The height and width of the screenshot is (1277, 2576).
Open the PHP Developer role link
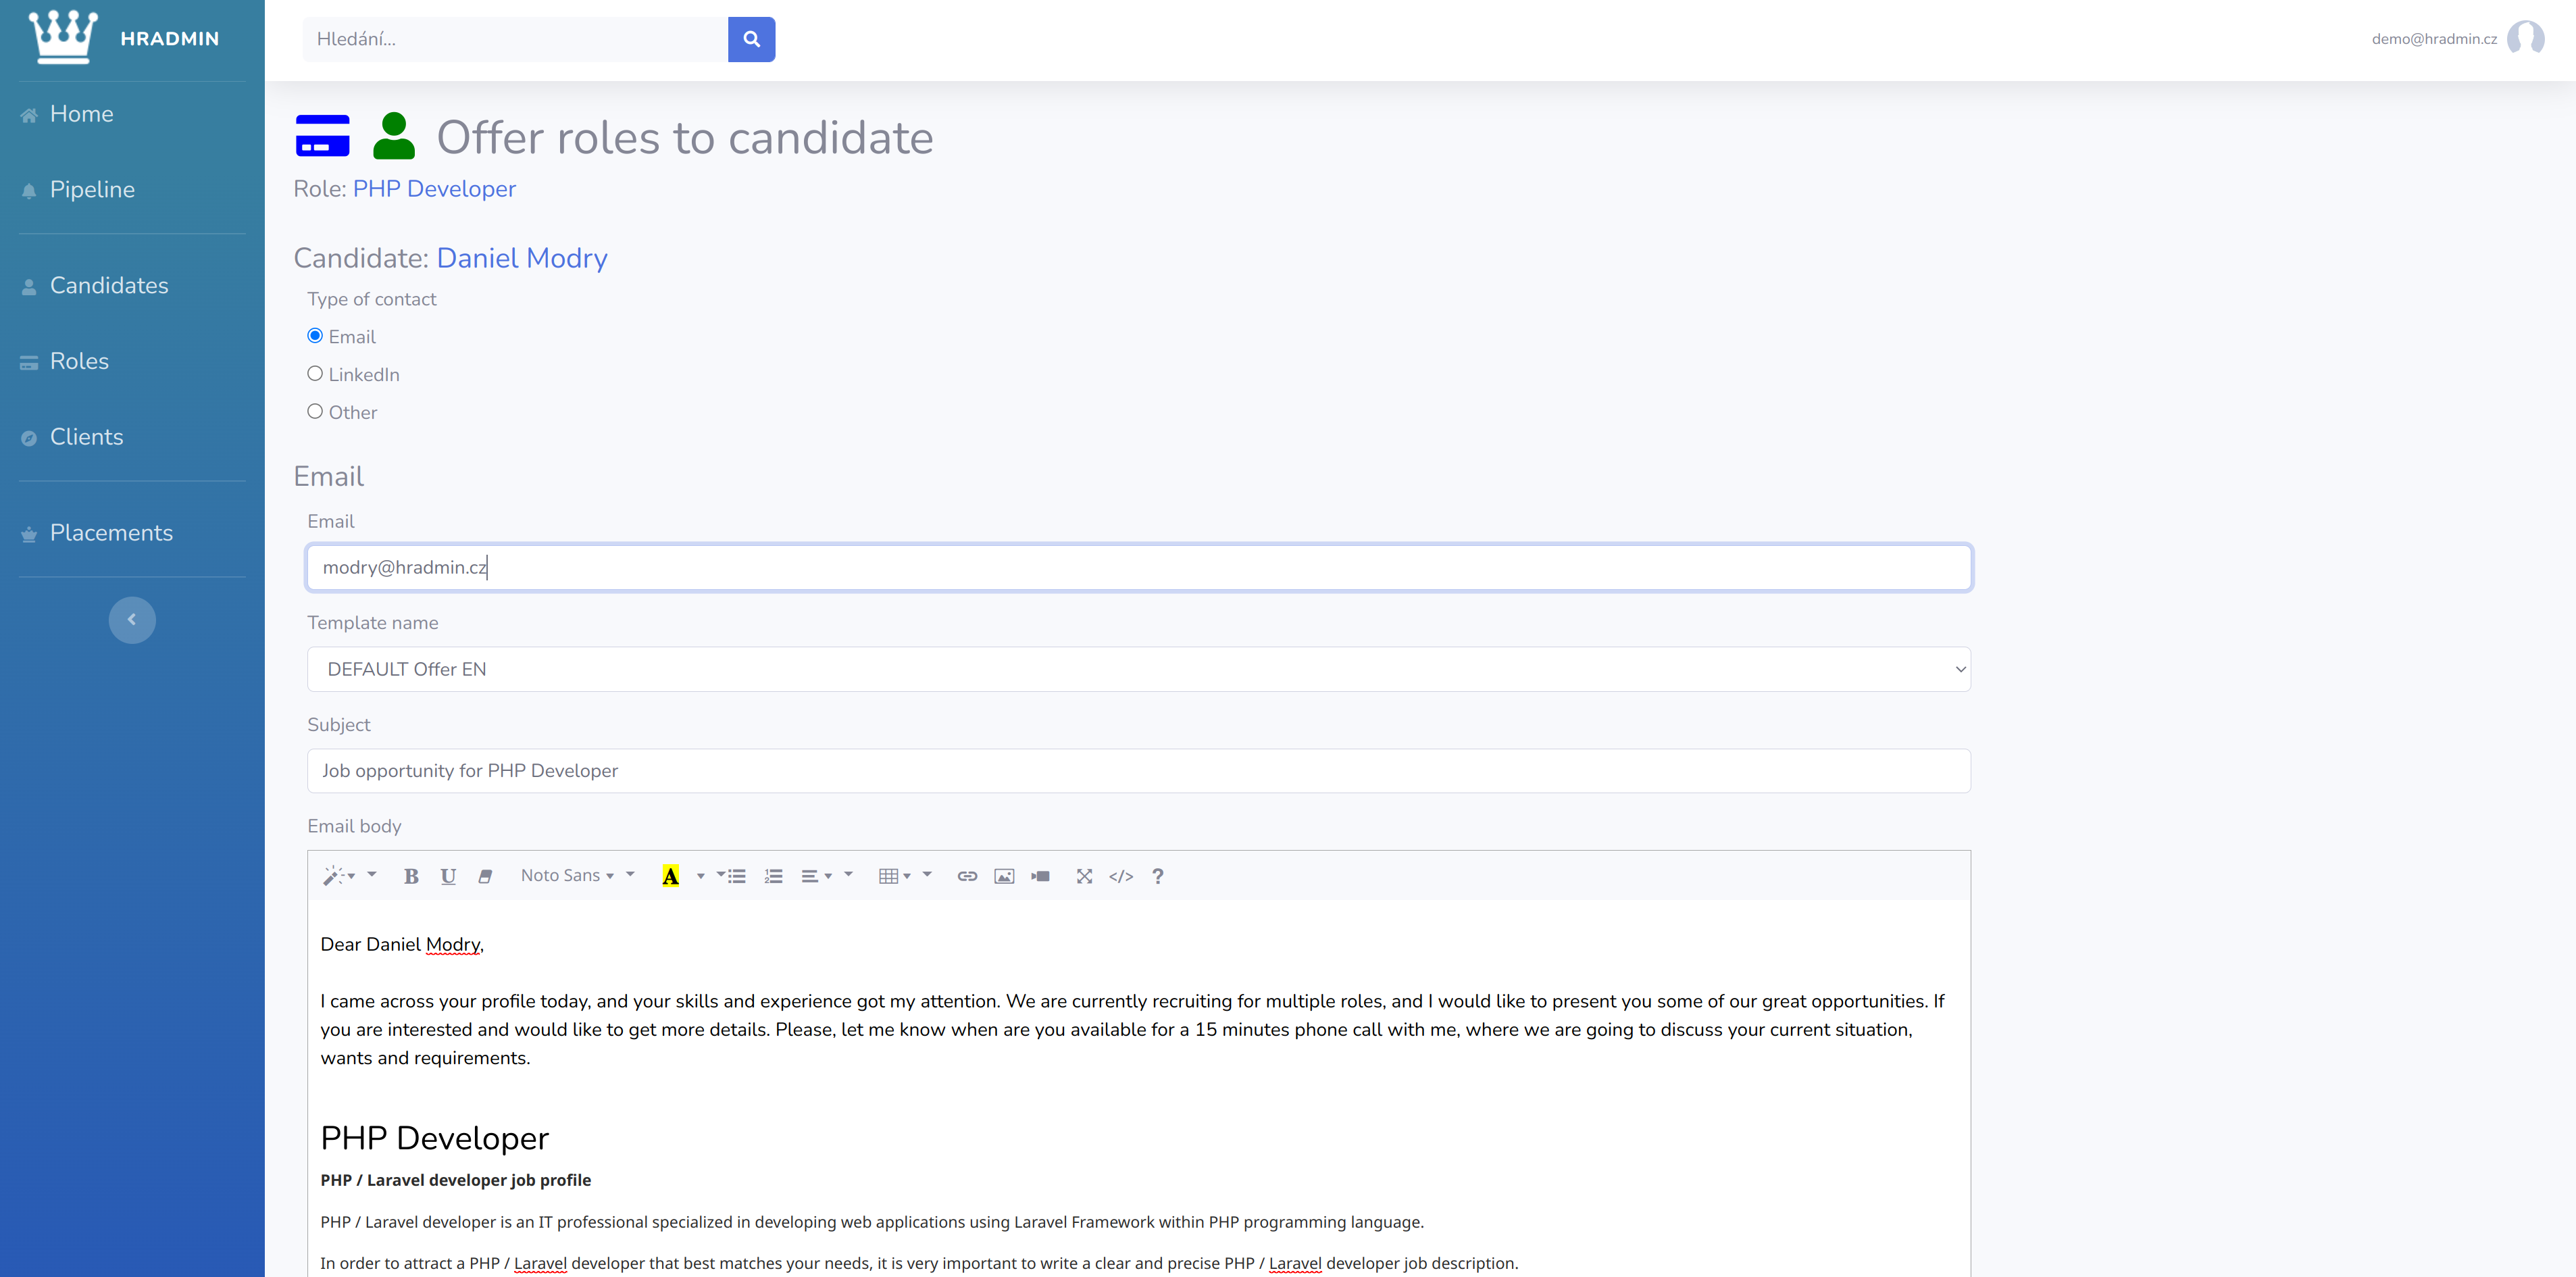434,189
